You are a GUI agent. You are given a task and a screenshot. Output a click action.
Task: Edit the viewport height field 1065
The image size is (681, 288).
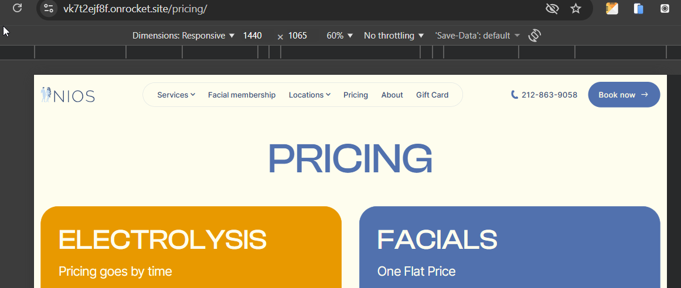pyautogui.click(x=298, y=36)
